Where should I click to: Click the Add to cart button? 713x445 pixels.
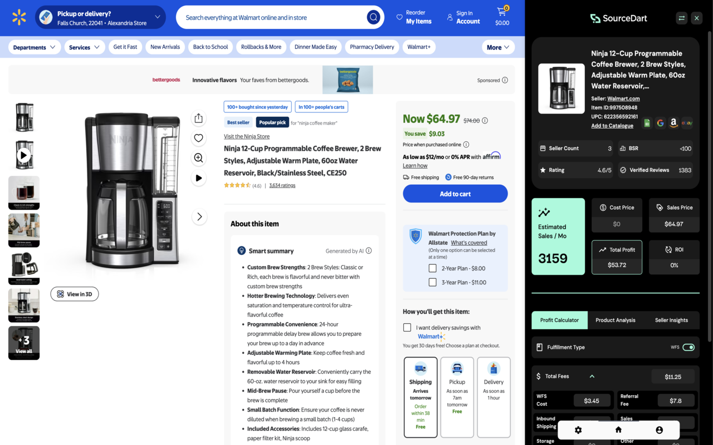coord(455,194)
